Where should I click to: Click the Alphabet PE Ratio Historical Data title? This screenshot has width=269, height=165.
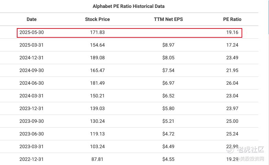click(x=128, y=6)
